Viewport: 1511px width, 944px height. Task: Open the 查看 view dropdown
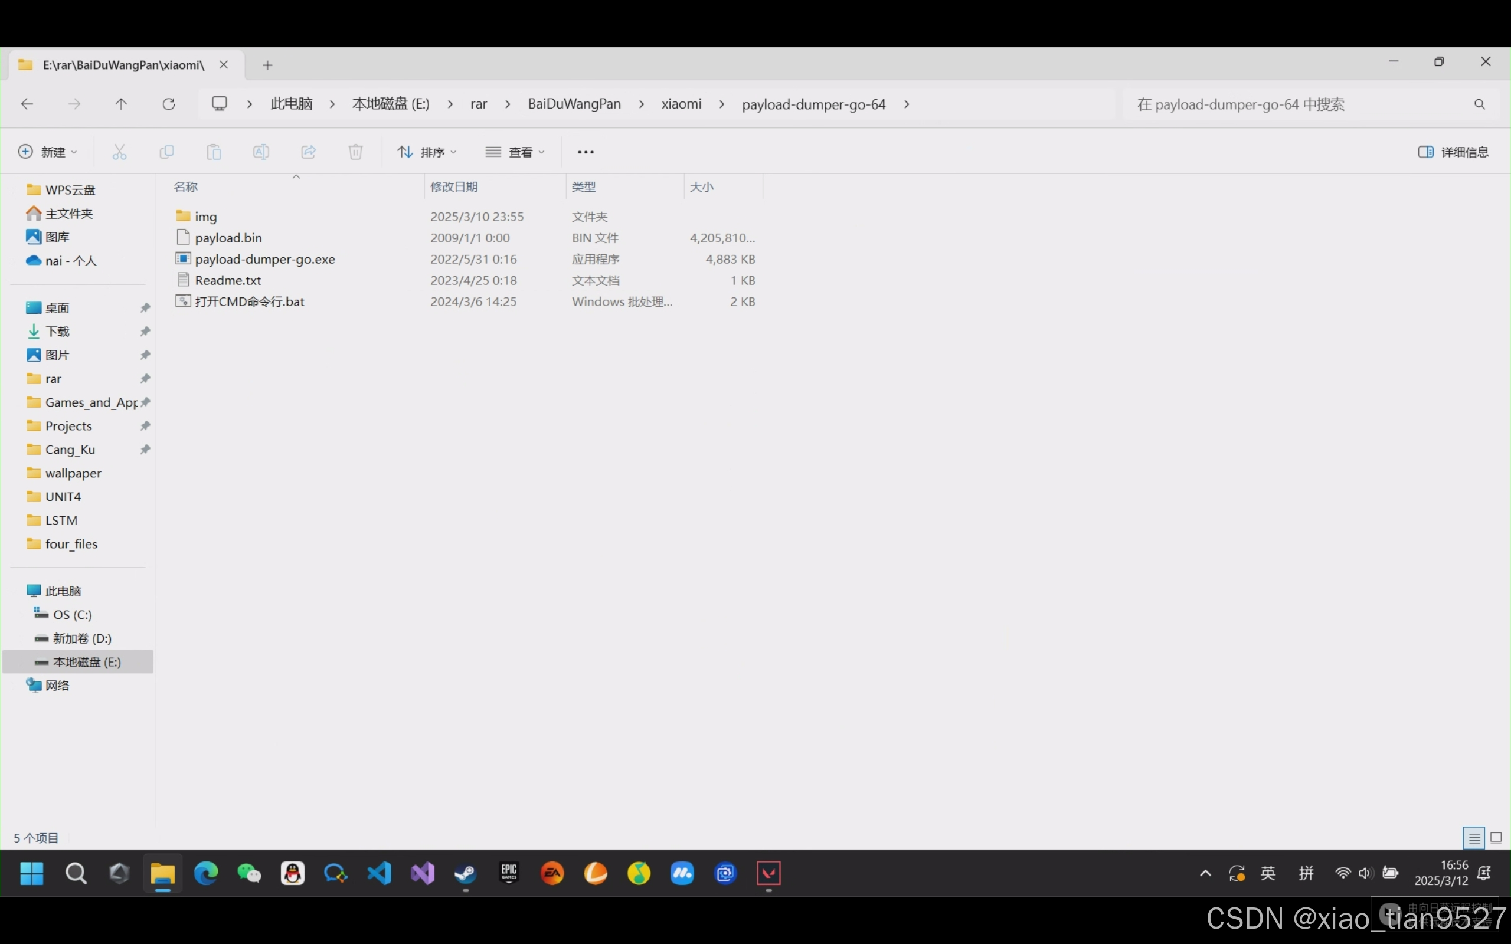515,152
